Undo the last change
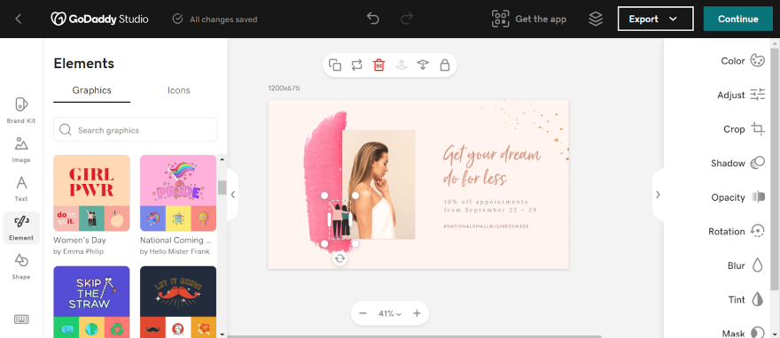This screenshot has height=338, width=780. [x=373, y=19]
